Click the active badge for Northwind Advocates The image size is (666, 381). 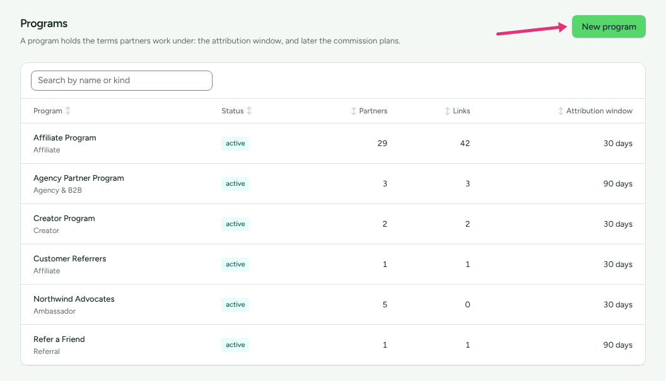[235, 305]
